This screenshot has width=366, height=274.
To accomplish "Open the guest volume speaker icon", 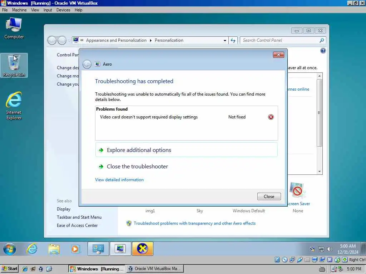I will (x=330, y=249).
